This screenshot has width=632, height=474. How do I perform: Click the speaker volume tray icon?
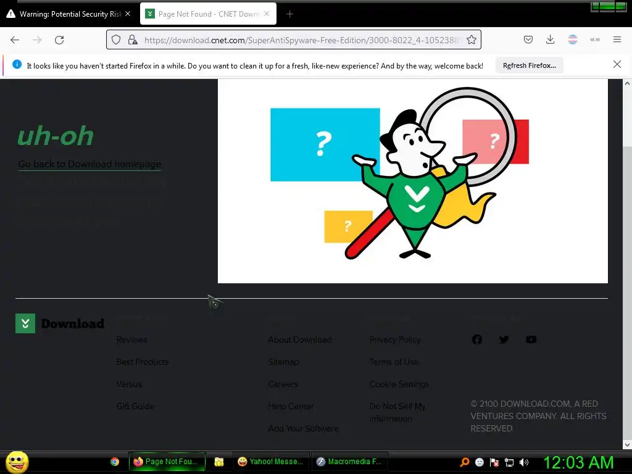(524, 462)
